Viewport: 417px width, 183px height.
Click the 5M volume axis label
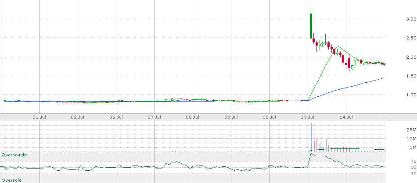click(413, 147)
